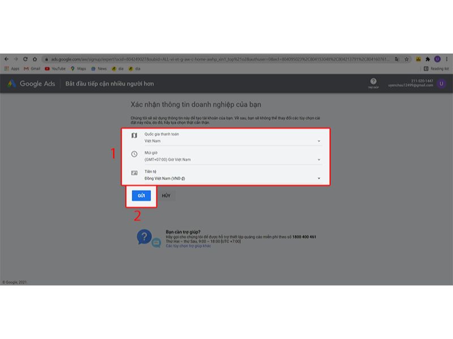Click the Google Ads logo

[31, 84]
